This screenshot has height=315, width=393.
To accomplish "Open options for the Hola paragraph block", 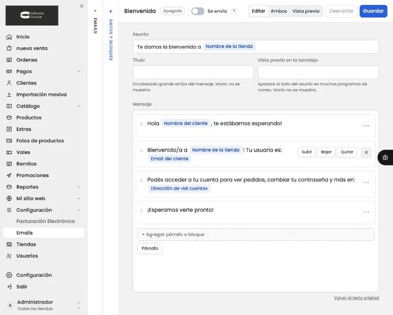I will (x=366, y=126).
